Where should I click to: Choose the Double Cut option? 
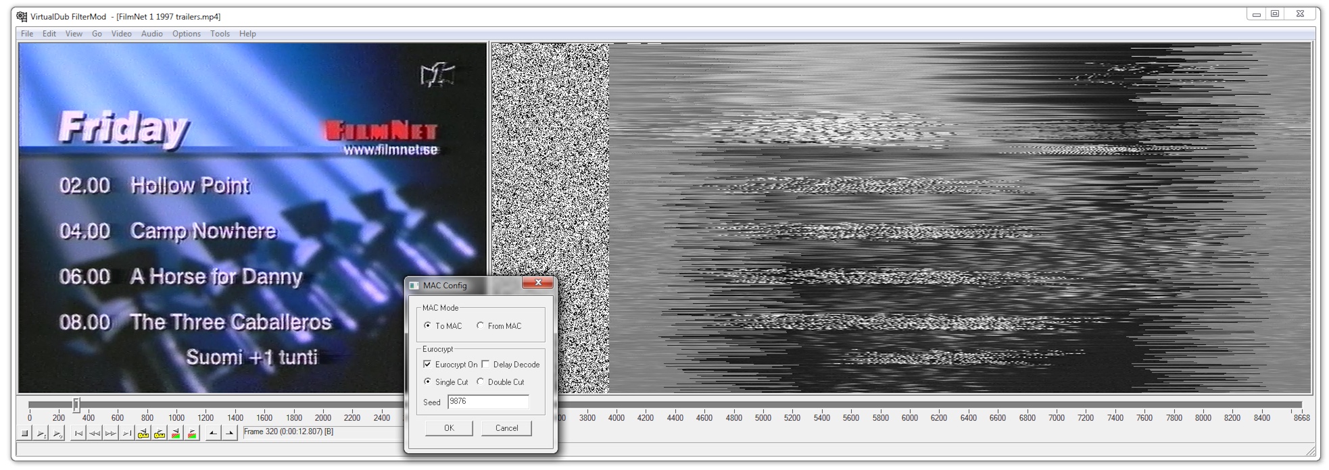pos(500,382)
